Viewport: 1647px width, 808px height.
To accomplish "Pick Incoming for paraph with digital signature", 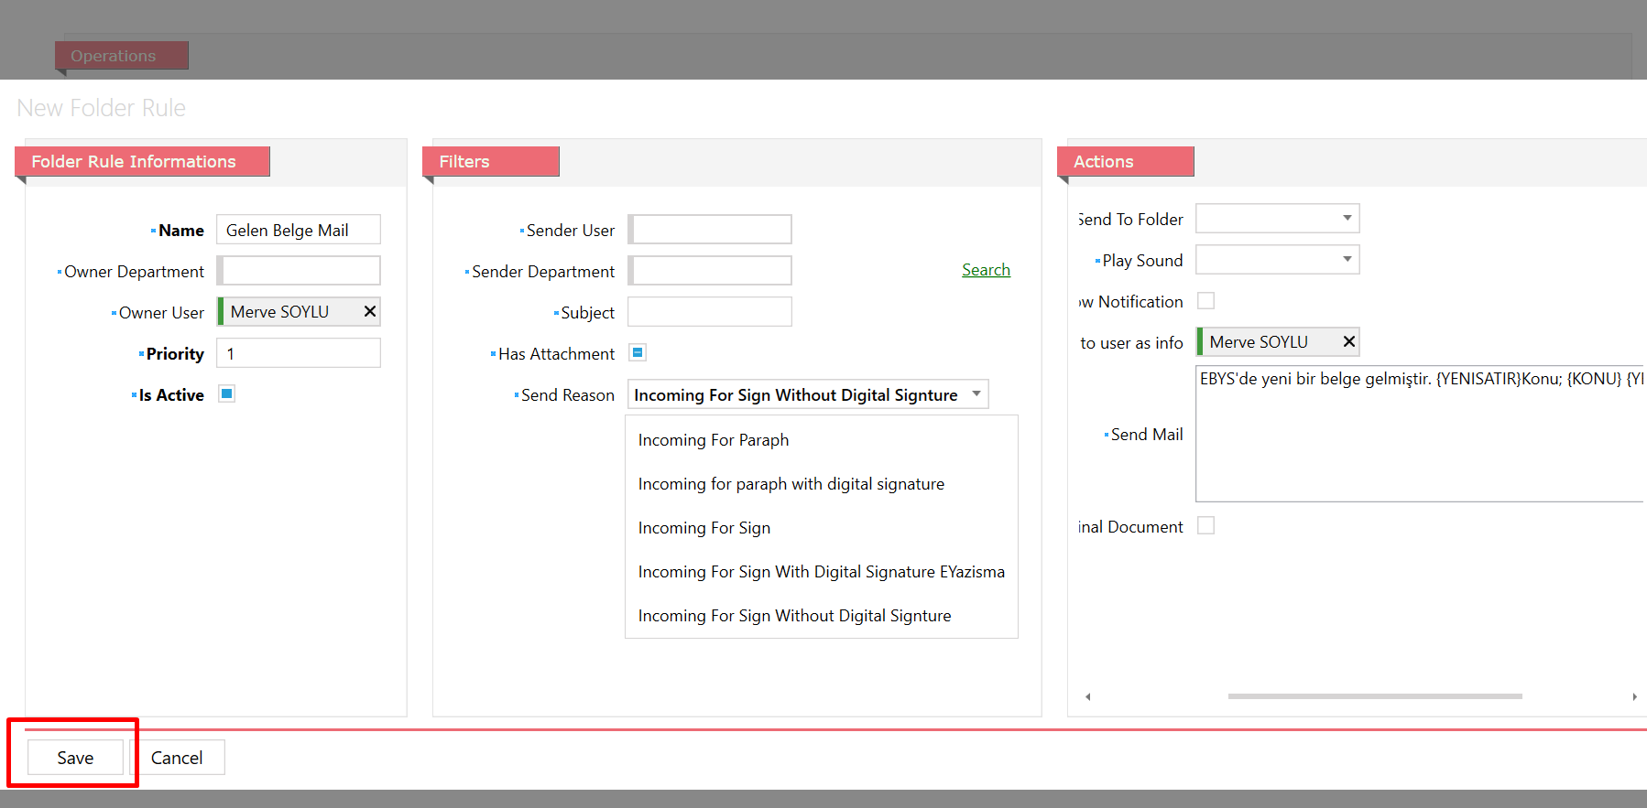I will pos(791,484).
